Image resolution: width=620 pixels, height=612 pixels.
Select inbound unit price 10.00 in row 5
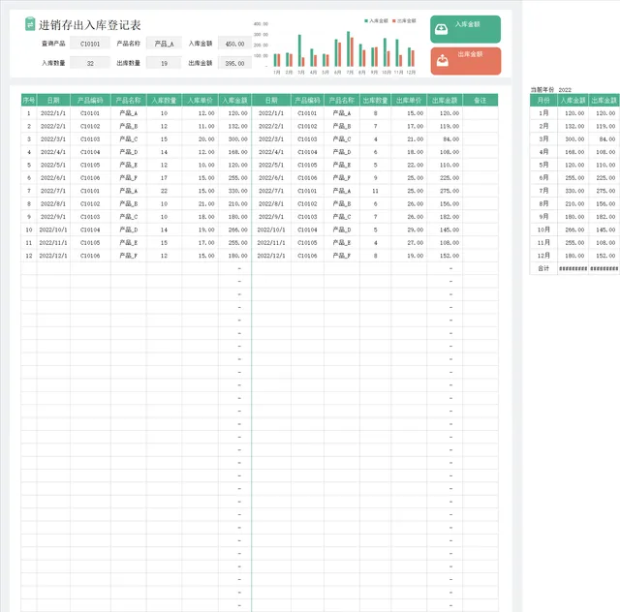201,165
